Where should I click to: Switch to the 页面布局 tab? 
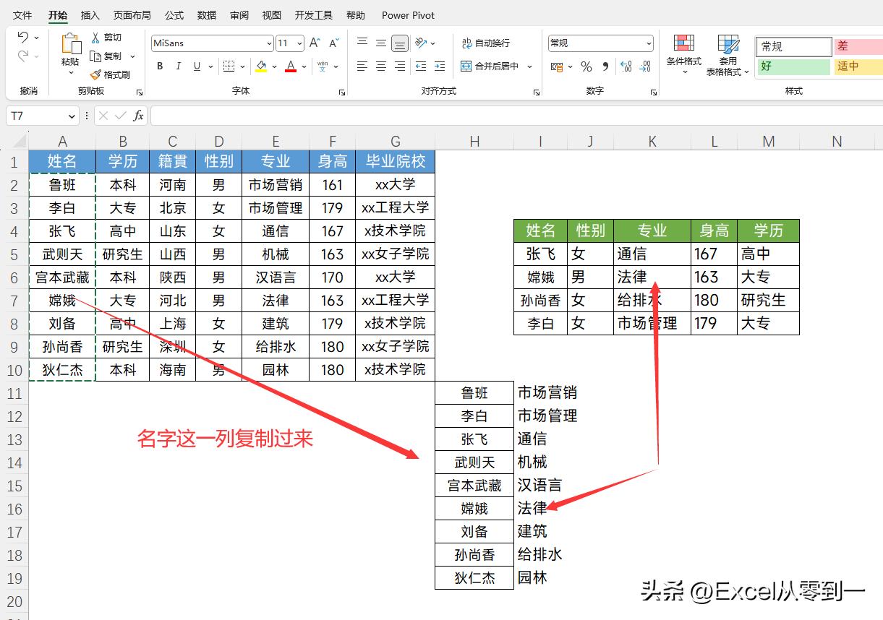tap(132, 15)
